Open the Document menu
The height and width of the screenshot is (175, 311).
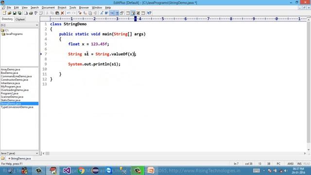[x=48, y=8]
